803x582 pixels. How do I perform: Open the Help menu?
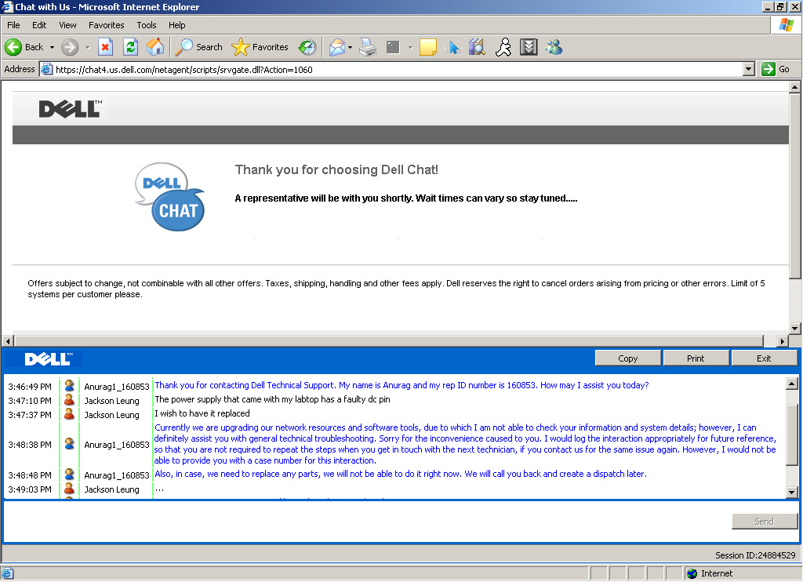[176, 25]
